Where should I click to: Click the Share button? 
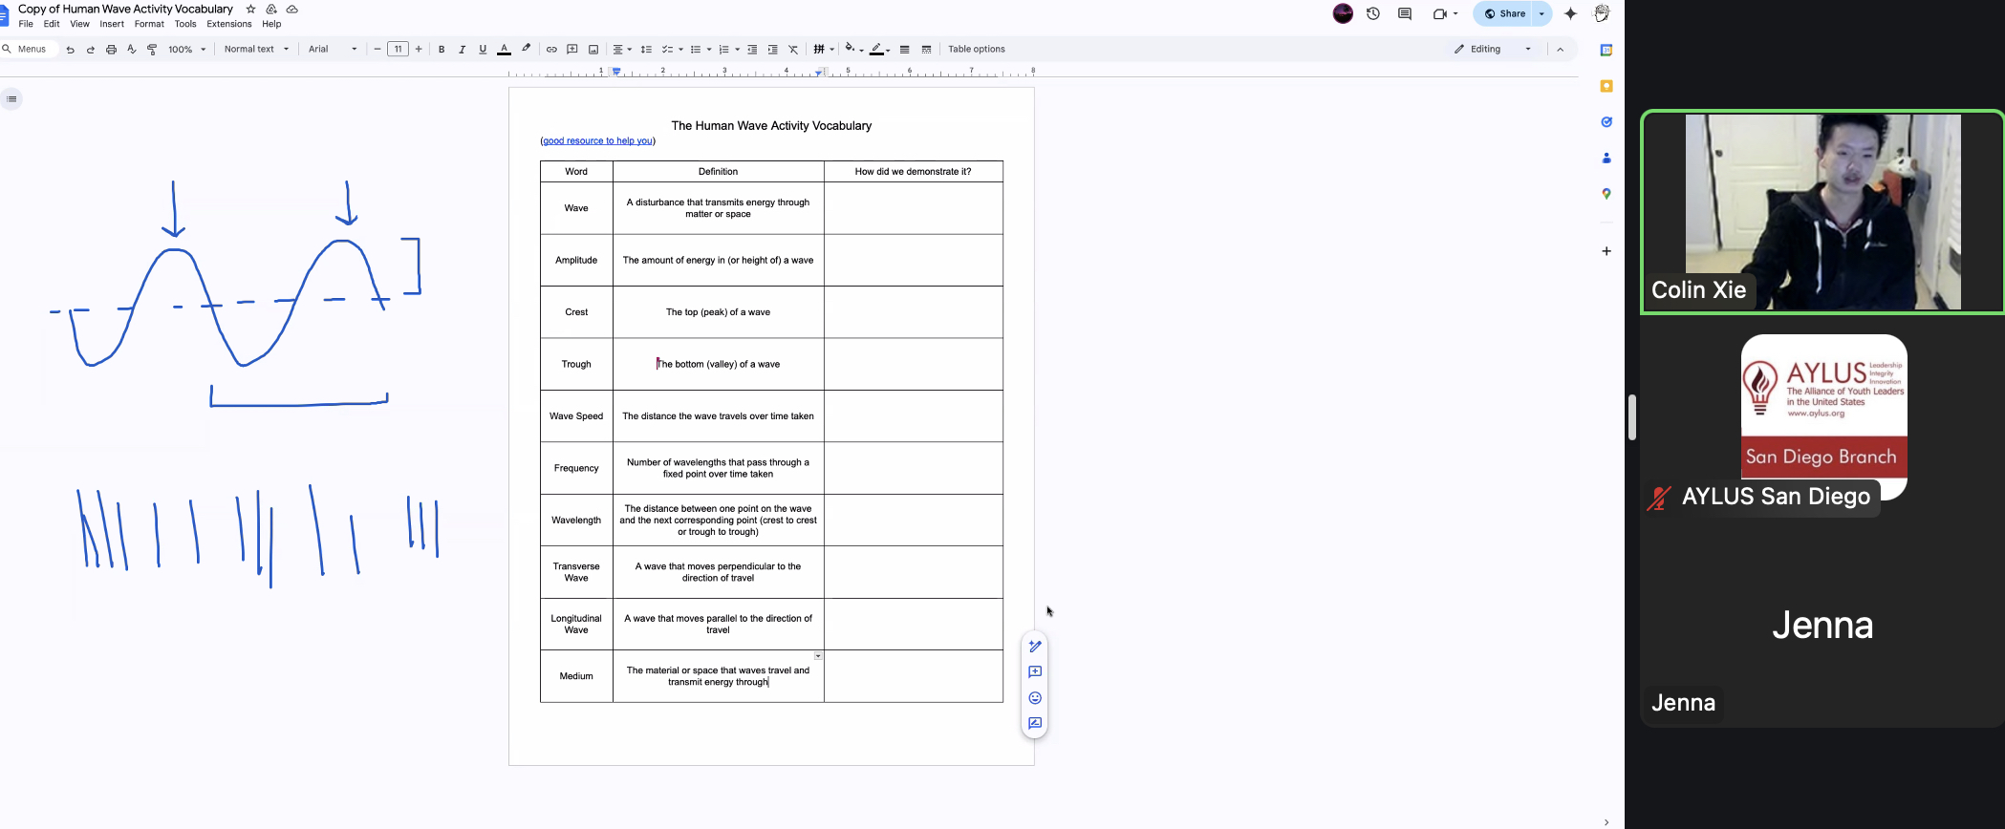pos(1503,13)
